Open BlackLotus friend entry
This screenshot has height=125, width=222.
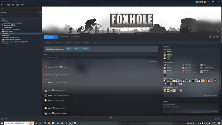190,65
